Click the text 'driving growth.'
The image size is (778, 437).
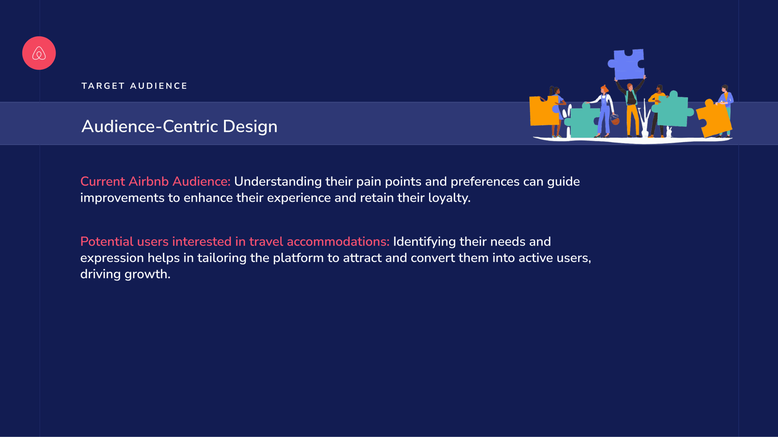click(x=125, y=274)
